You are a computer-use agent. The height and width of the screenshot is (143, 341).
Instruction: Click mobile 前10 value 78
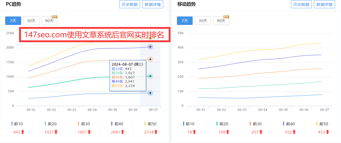click(190, 132)
